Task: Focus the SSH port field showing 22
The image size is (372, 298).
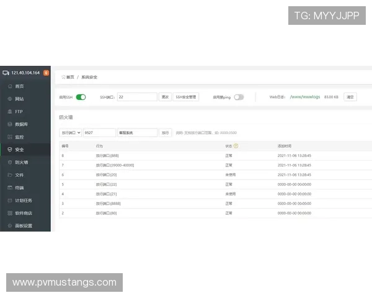Action: (x=137, y=97)
